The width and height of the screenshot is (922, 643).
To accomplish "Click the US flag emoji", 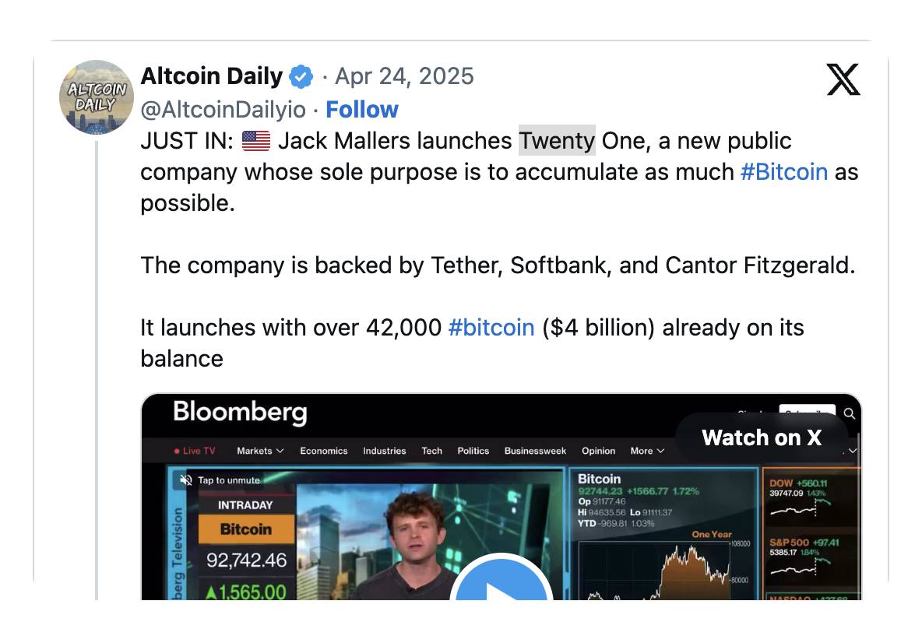I will pos(255,142).
